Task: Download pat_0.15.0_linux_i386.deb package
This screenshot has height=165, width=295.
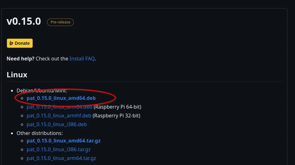Action: click(x=57, y=124)
